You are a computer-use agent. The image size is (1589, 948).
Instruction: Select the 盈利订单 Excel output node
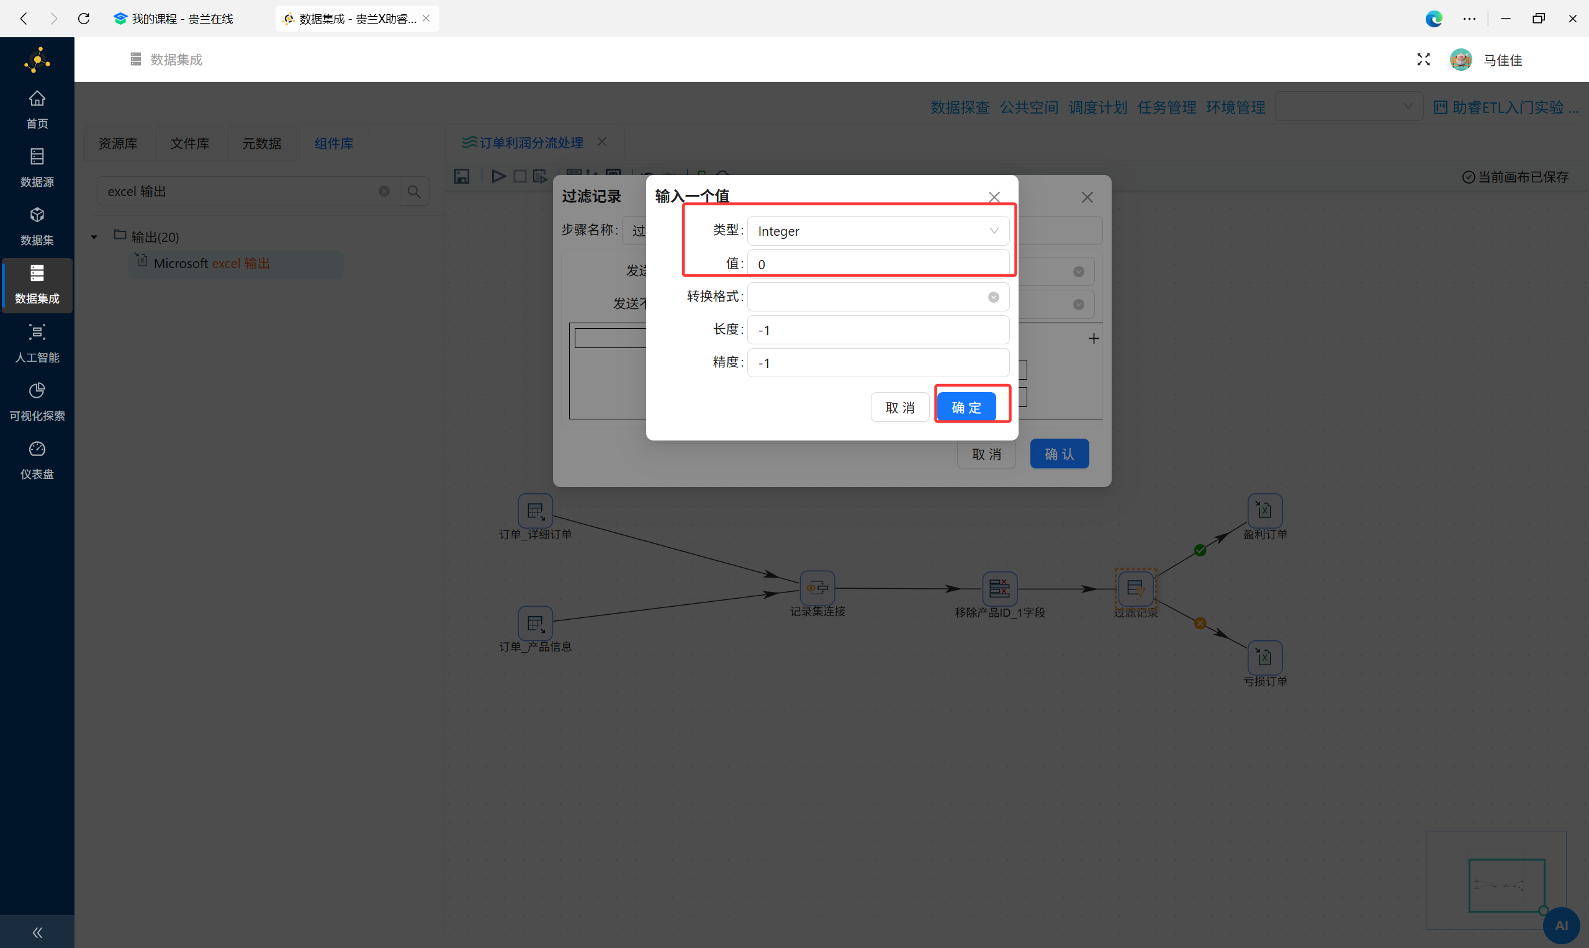point(1265,511)
